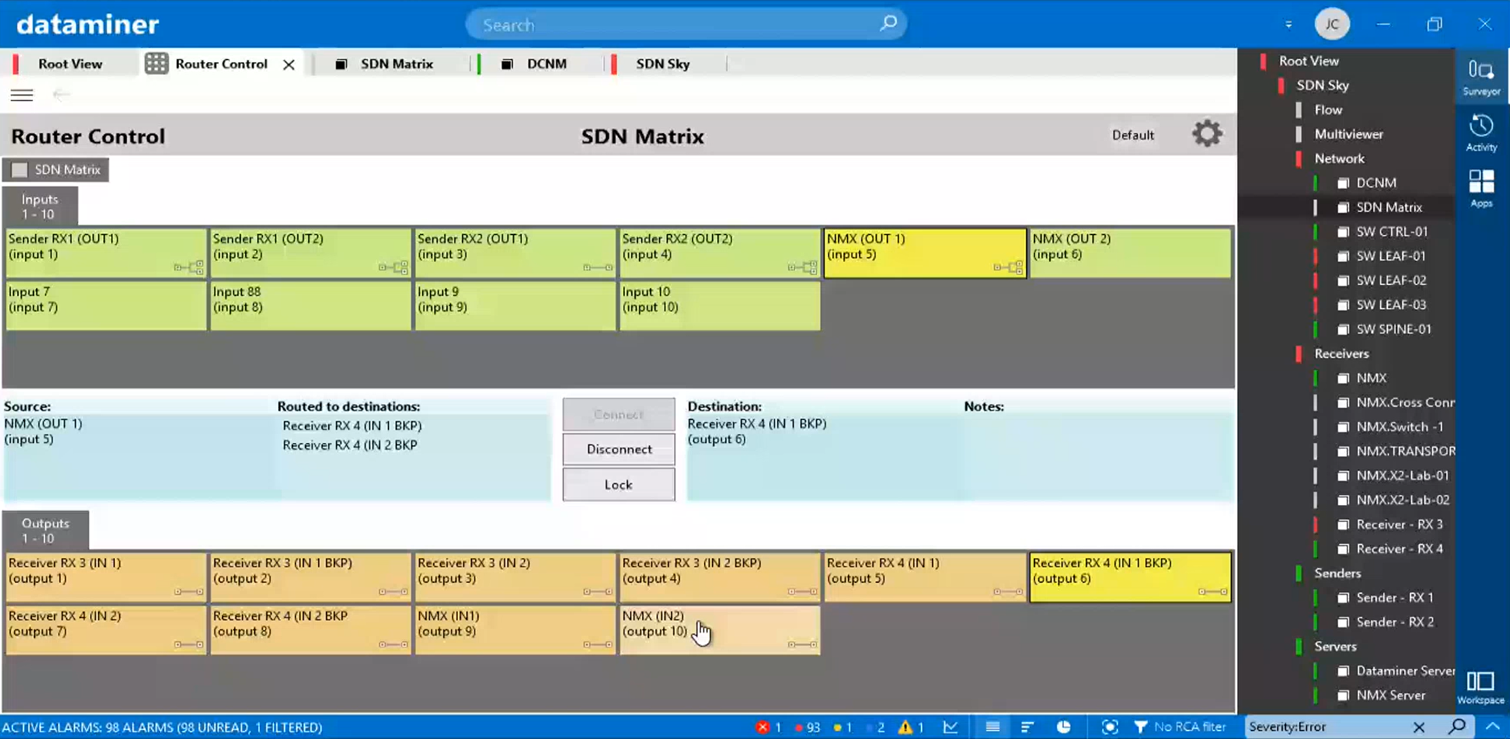Close the Router Control tab
The width and height of the screenshot is (1510, 739).
[x=289, y=64]
